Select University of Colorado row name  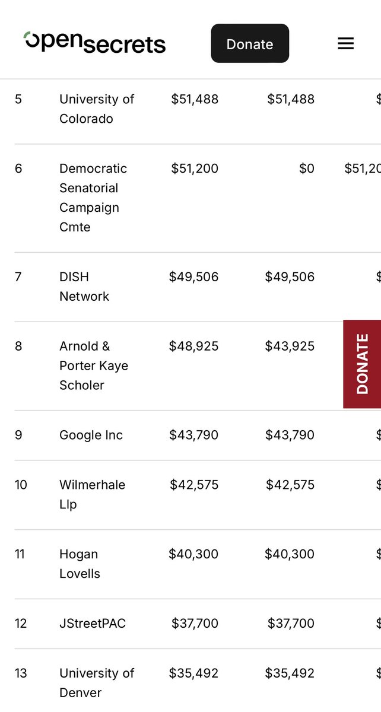[x=97, y=109]
